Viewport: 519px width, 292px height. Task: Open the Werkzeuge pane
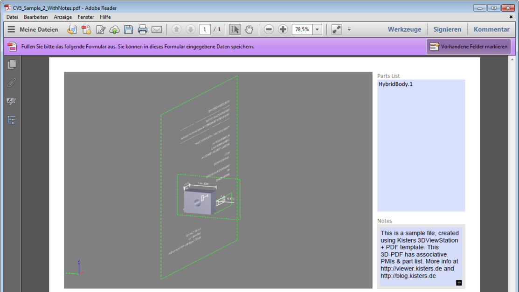point(404,29)
